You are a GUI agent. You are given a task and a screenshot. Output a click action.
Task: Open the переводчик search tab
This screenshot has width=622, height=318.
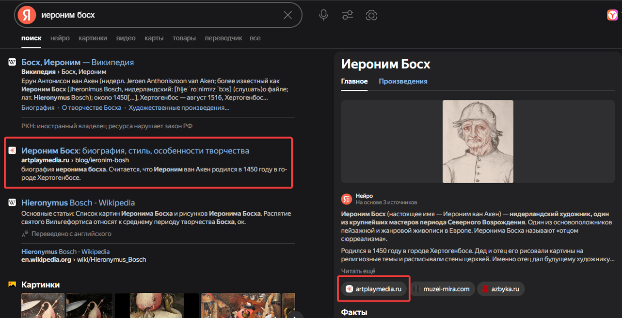click(x=223, y=38)
